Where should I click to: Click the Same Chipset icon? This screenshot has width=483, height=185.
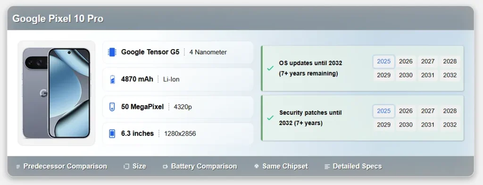pyautogui.click(x=256, y=166)
